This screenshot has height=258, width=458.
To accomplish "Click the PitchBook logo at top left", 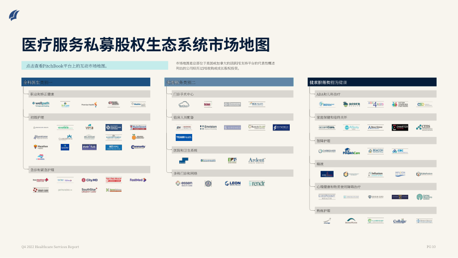I will pyautogui.click(x=14, y=15).
